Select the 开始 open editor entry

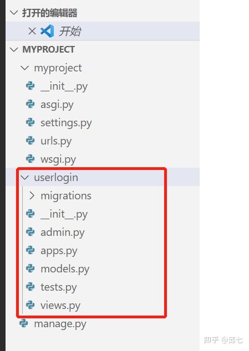(x=103, y=31)
